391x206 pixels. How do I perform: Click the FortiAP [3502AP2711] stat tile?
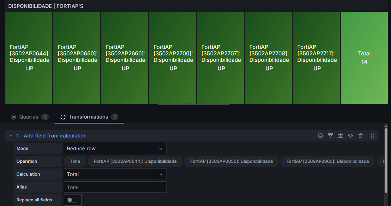click(x=316, y=58)
